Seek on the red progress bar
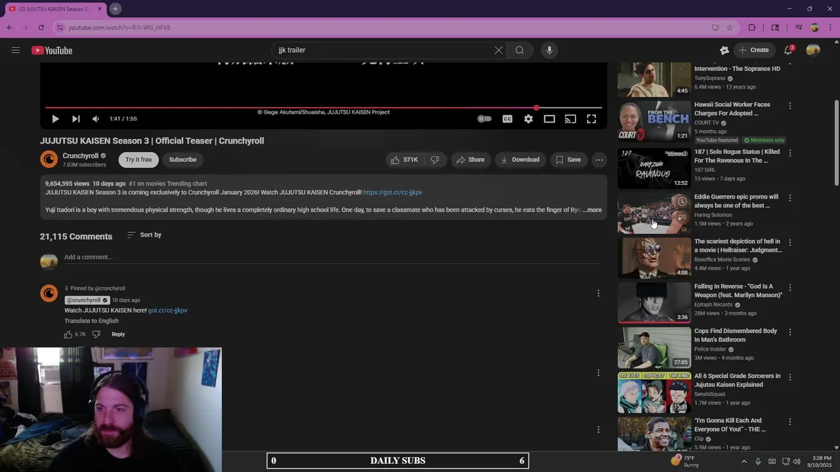The width and height of the screenshot is (840, 472). tap(324, 108)
